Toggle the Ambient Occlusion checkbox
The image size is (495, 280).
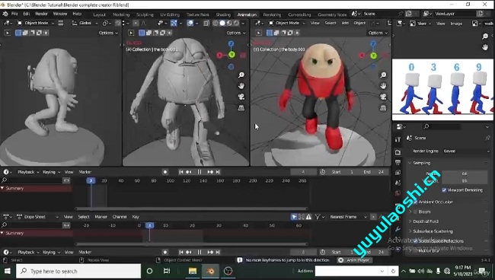[415, 202]
